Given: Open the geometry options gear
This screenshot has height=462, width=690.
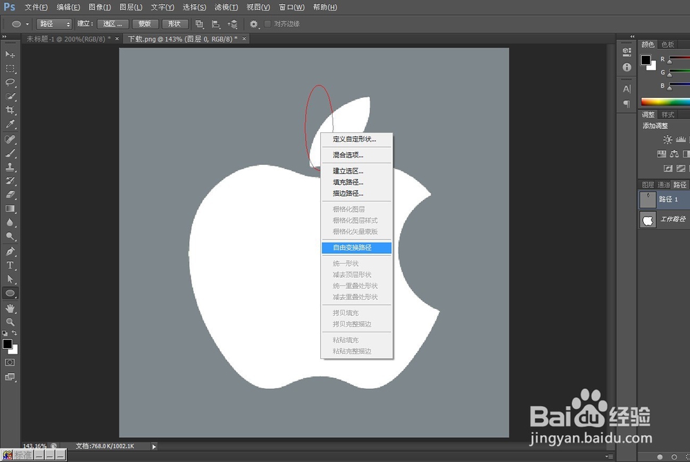Looking at the screenshot, I should coord(254,24).
